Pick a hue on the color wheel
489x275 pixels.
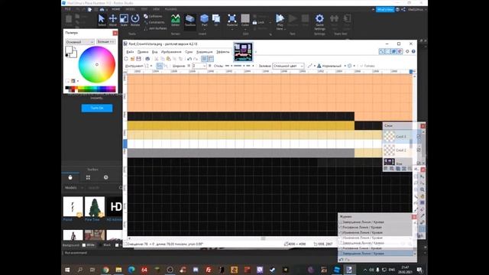click(97, 64)
